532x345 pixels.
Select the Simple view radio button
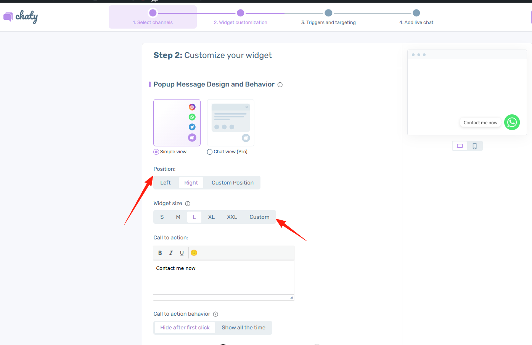[156, 152]
